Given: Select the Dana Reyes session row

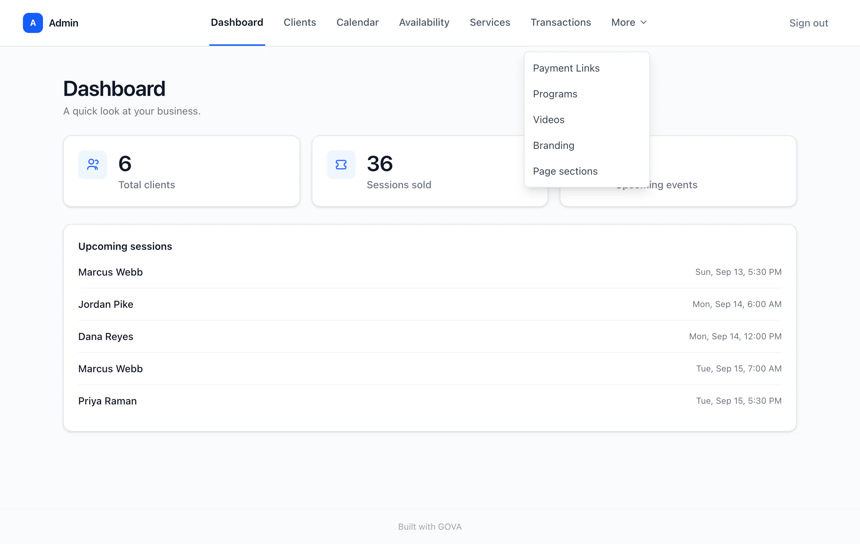Looking at the screenshot, I should point(430,336).
